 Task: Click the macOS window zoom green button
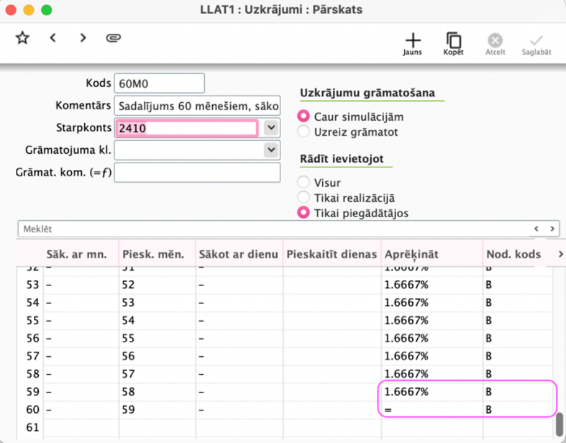click(x=47, y=10)
